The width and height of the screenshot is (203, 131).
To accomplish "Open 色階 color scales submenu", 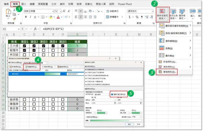I will tap(175, 48).
